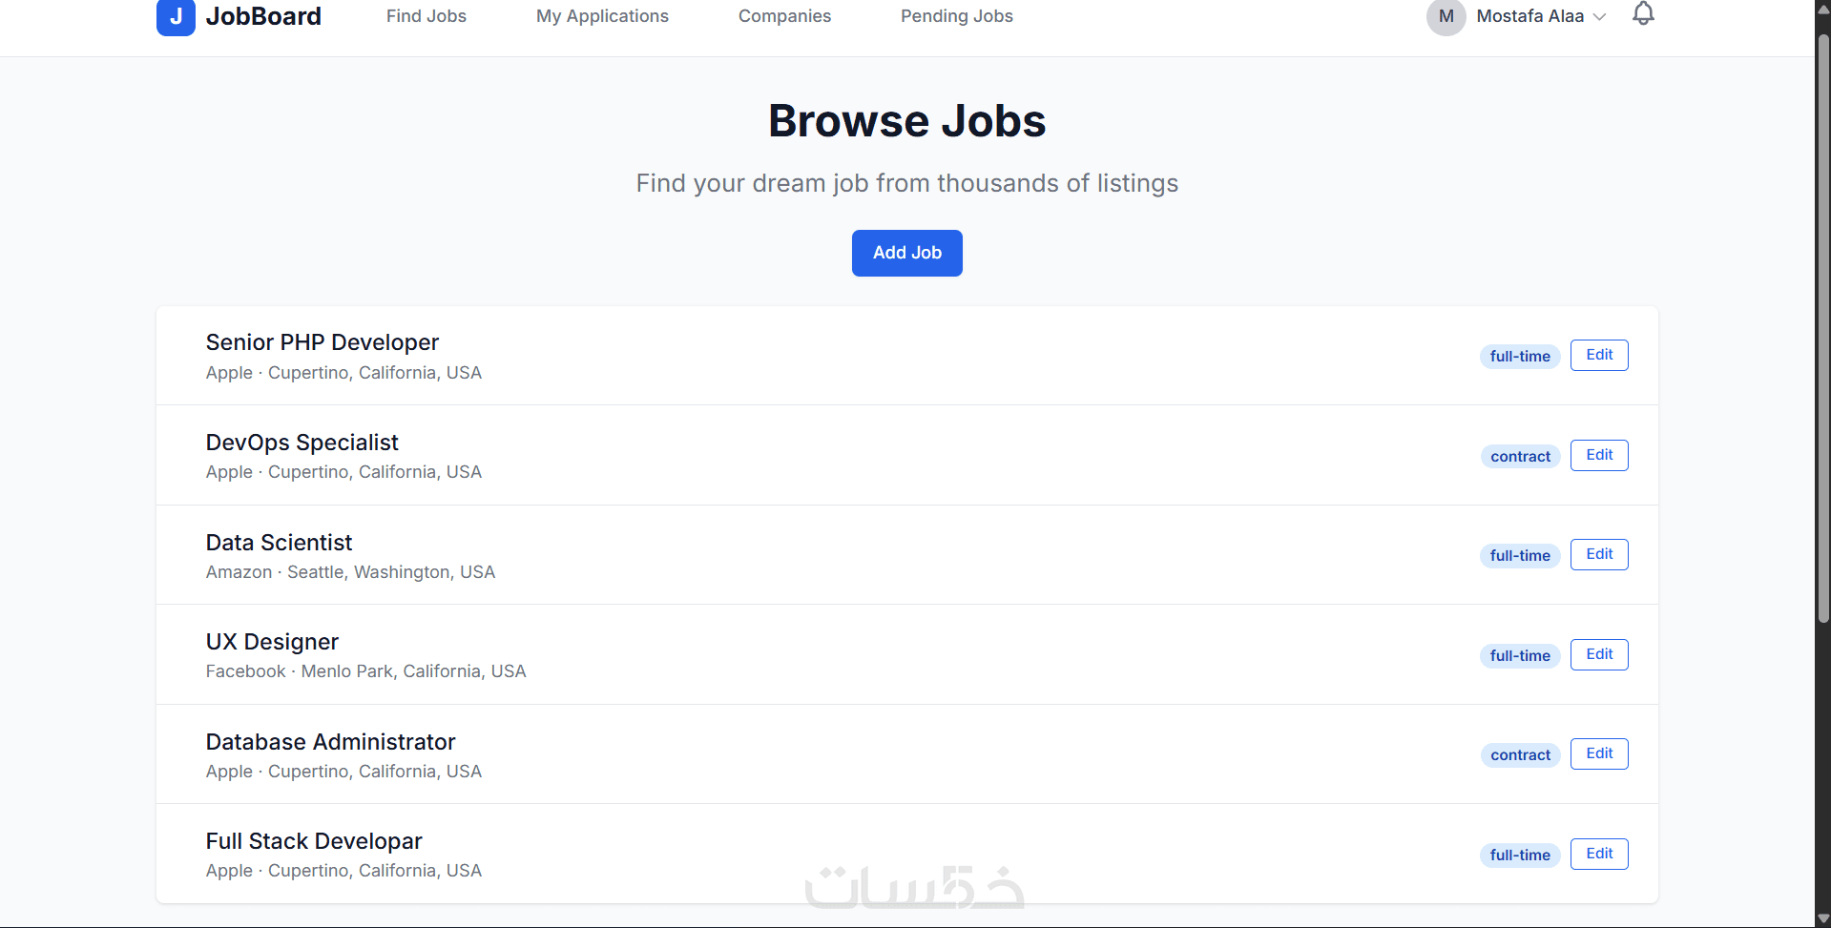This screenshot has height=928, width=1831.
Task: Click Edit on Database Administrator row
Action: (1598, 753)
